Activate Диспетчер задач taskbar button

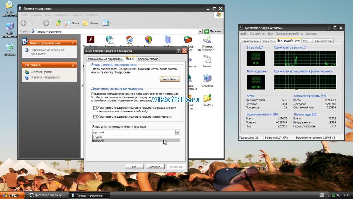[47, 195]
